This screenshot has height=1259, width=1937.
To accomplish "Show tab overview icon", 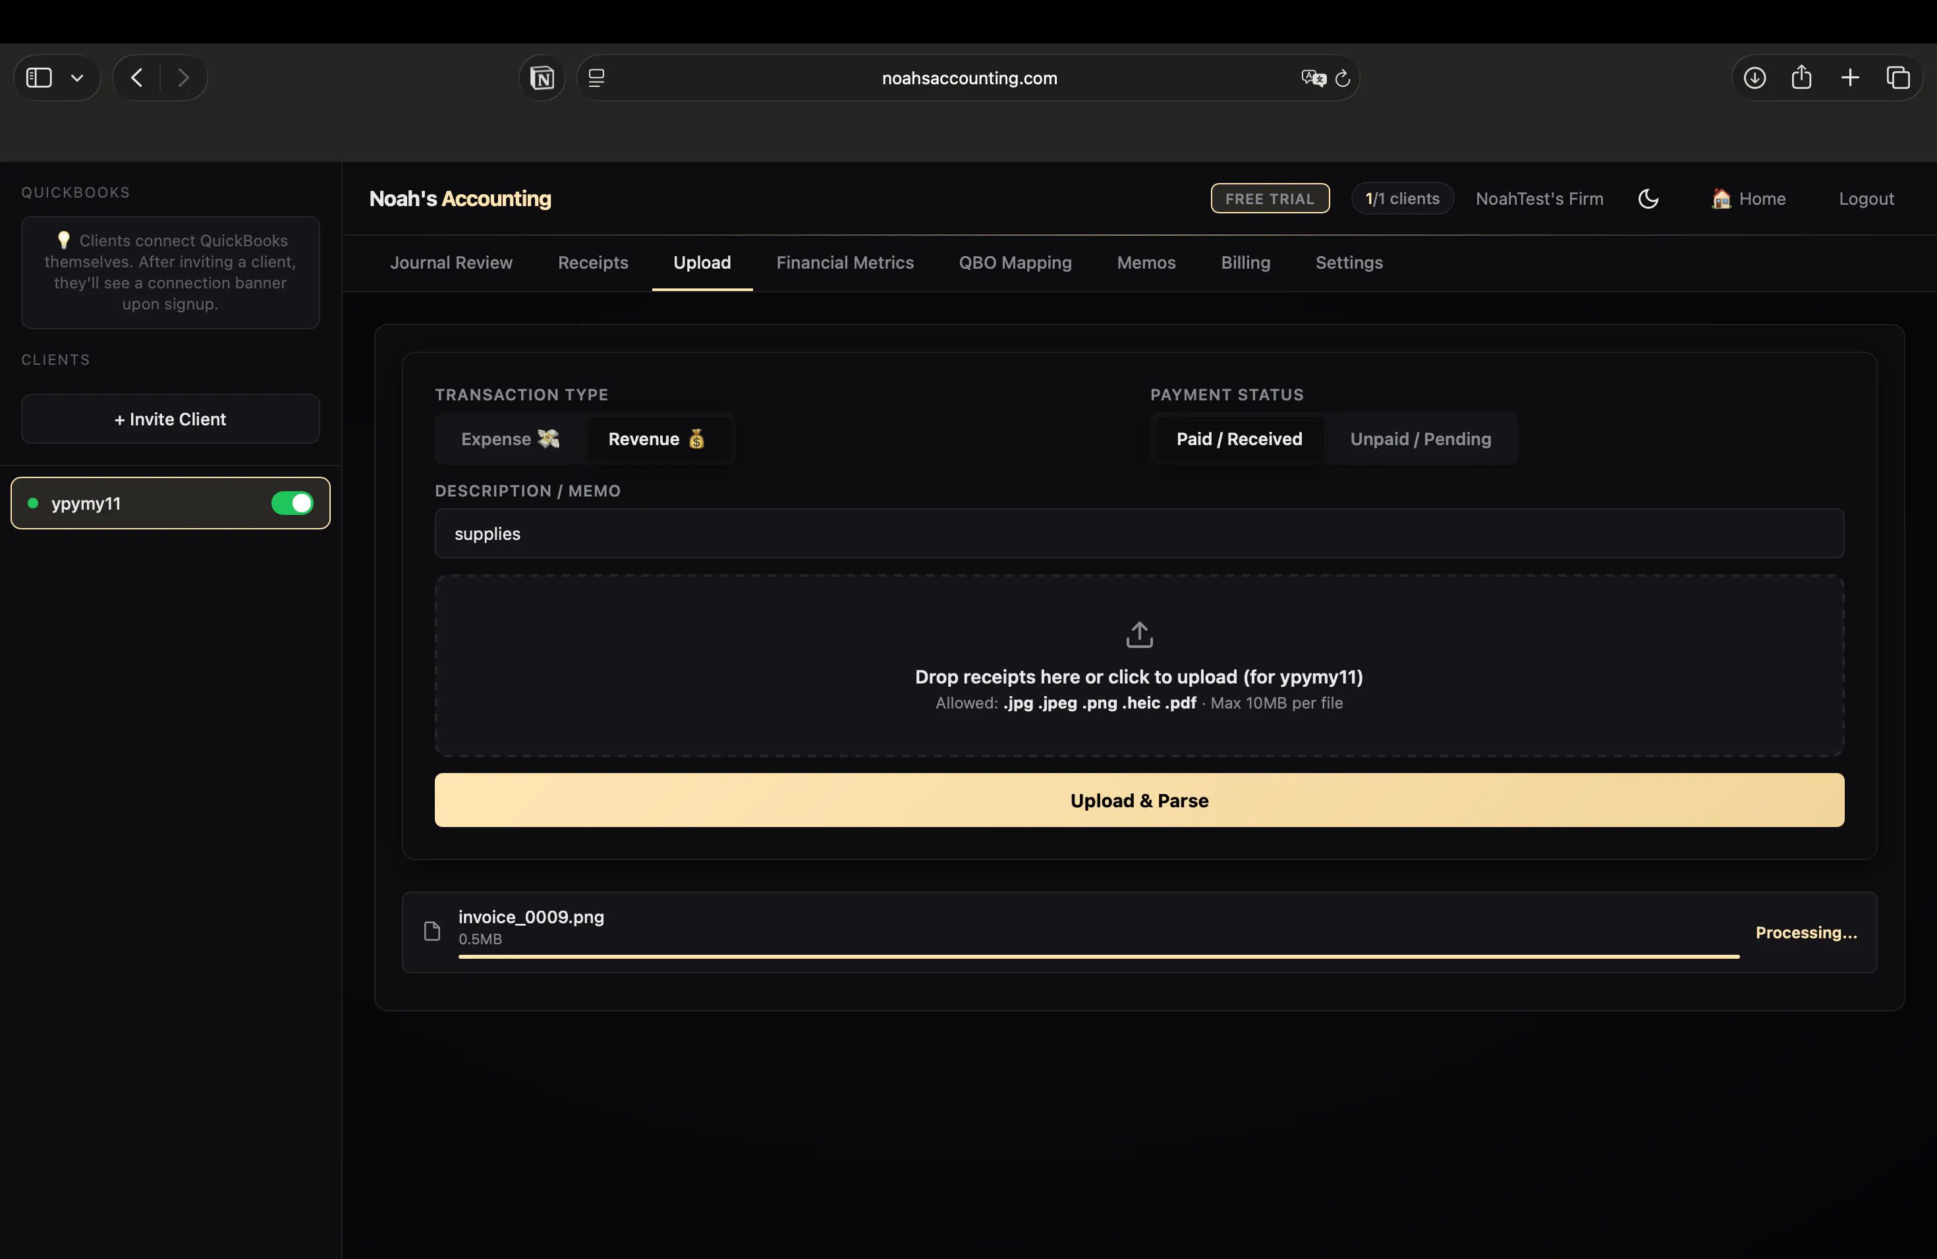I will (x=1898, y=78).
